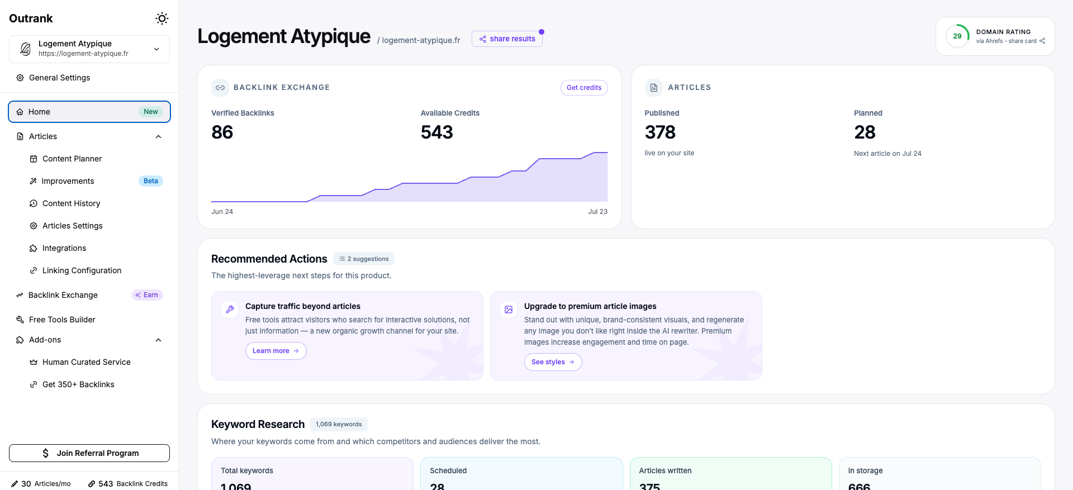The image size is (1073, 490).
Task: Click Learn more under Capture traffic
Action: pyautogui.click(x=276, y=351)
